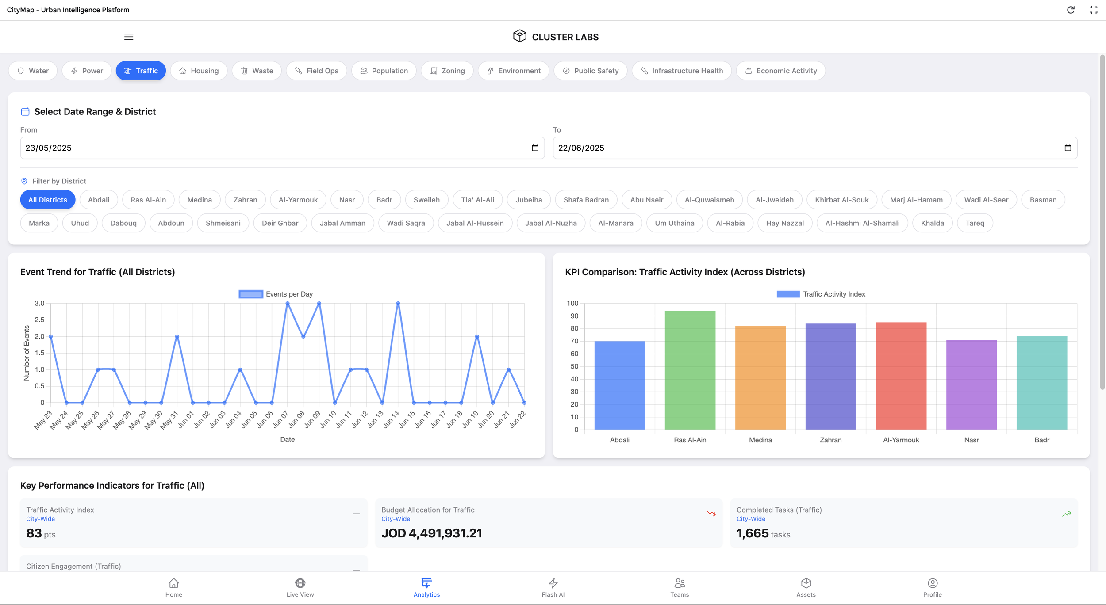Filter by the Jabal Amman district chip

pyautogui.click(x=342, y=223)
